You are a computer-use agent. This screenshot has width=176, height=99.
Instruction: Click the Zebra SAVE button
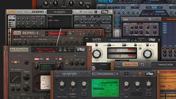click(x=90, y=12)
